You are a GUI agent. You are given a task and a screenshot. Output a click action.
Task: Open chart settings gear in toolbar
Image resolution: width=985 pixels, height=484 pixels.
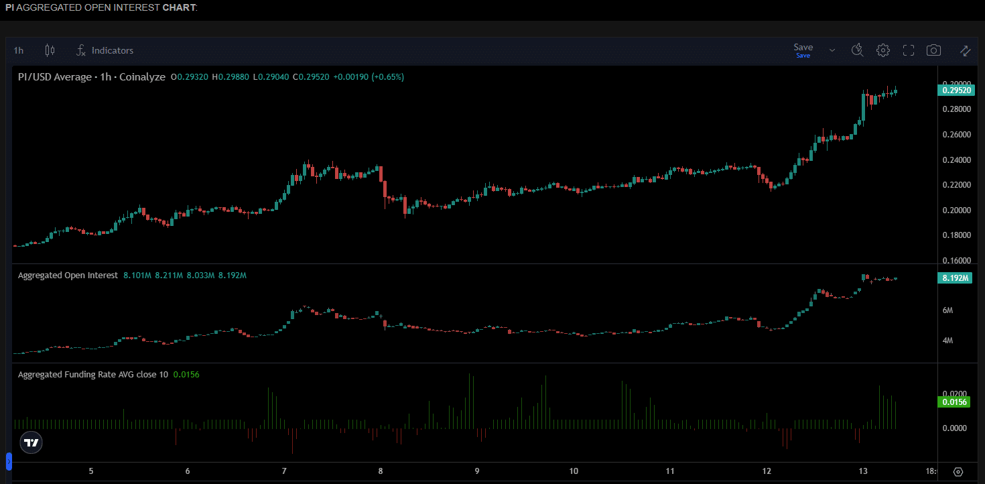[883, 50]
